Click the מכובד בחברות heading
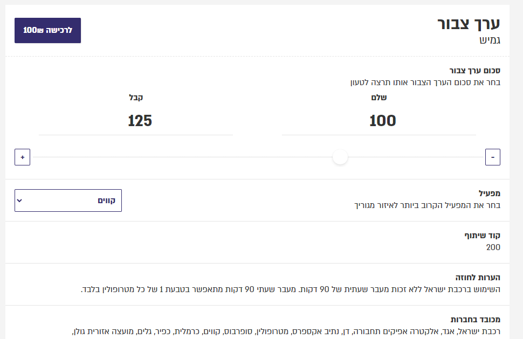The image size is (523, 339). click(x=476, y=319)
